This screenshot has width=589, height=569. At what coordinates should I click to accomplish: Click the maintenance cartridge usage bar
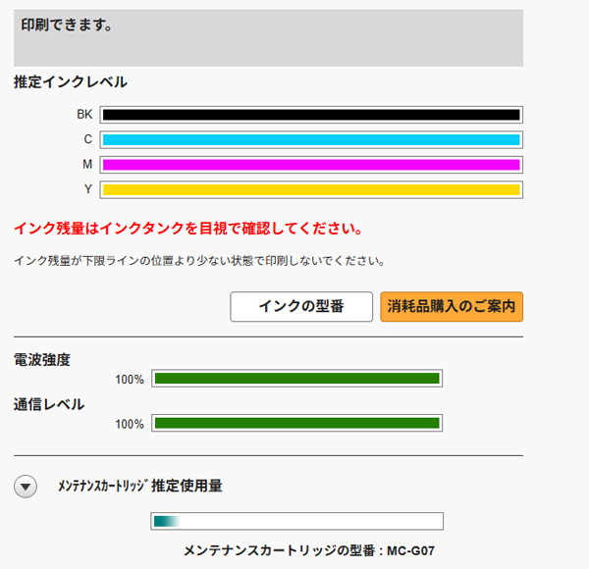[x=296, y=521]
